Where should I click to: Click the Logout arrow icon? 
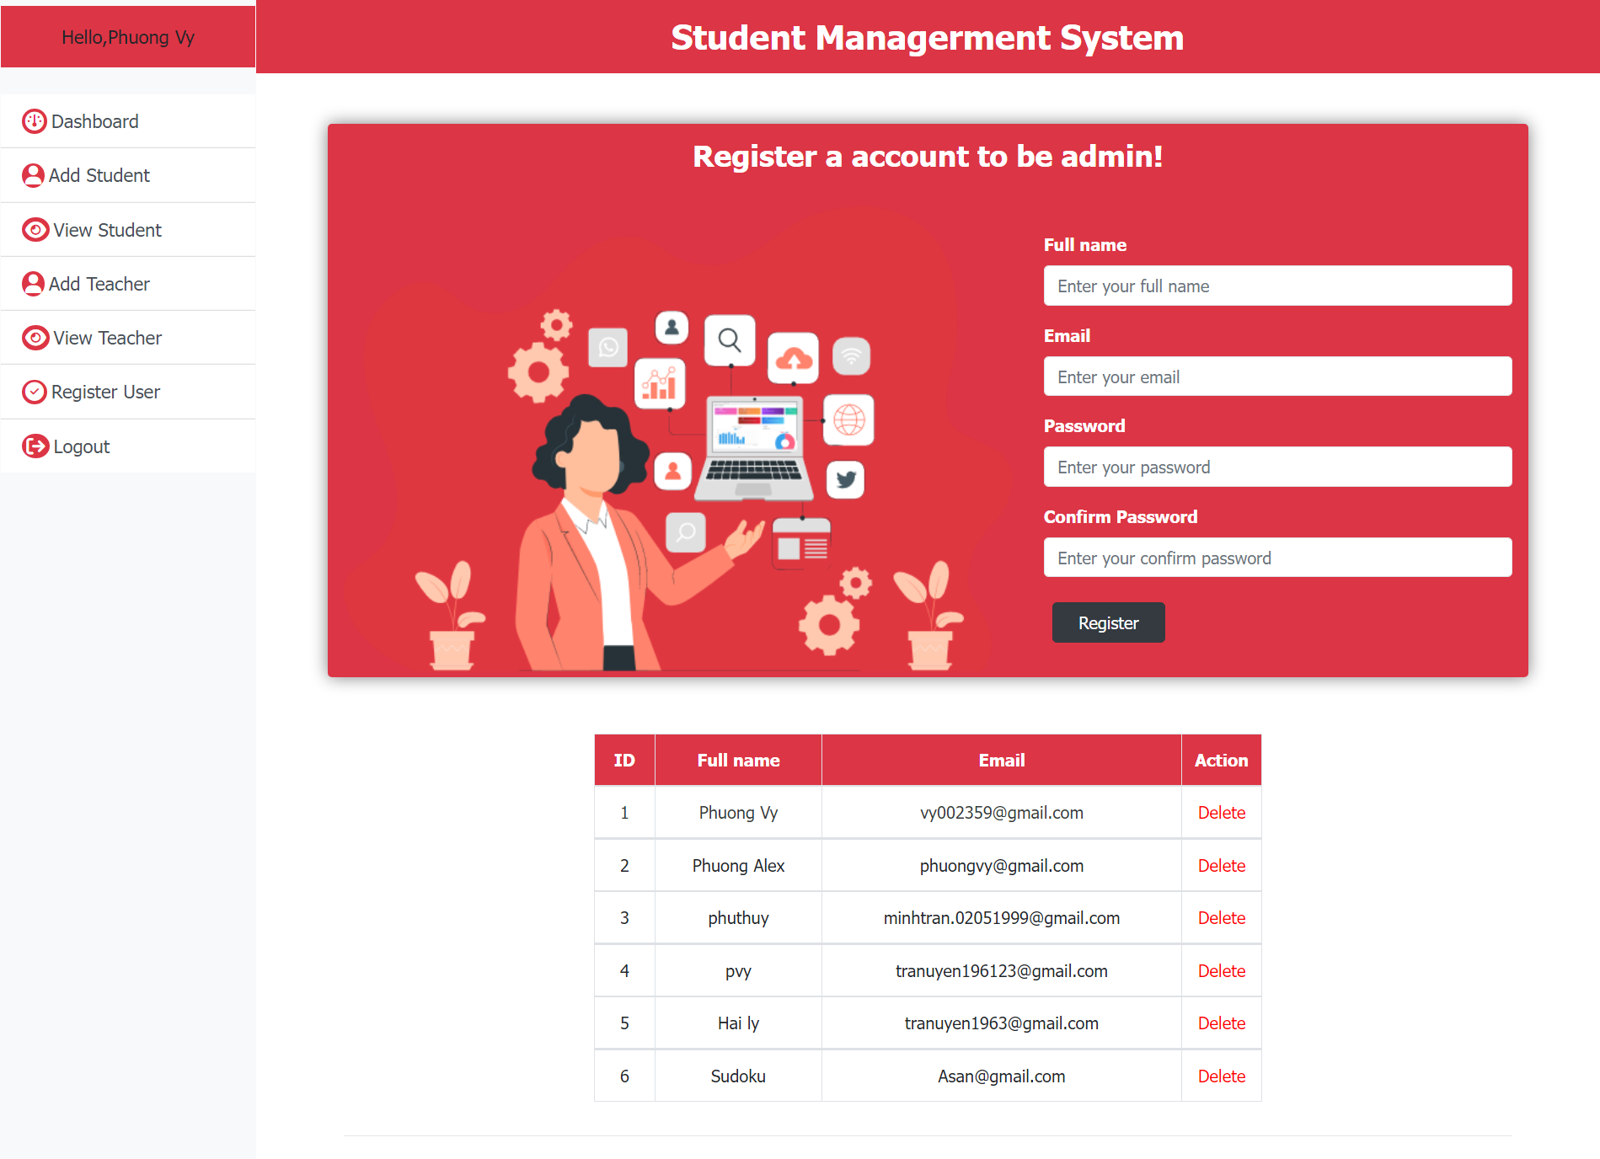pyautogui.click(x=35, y=446)
